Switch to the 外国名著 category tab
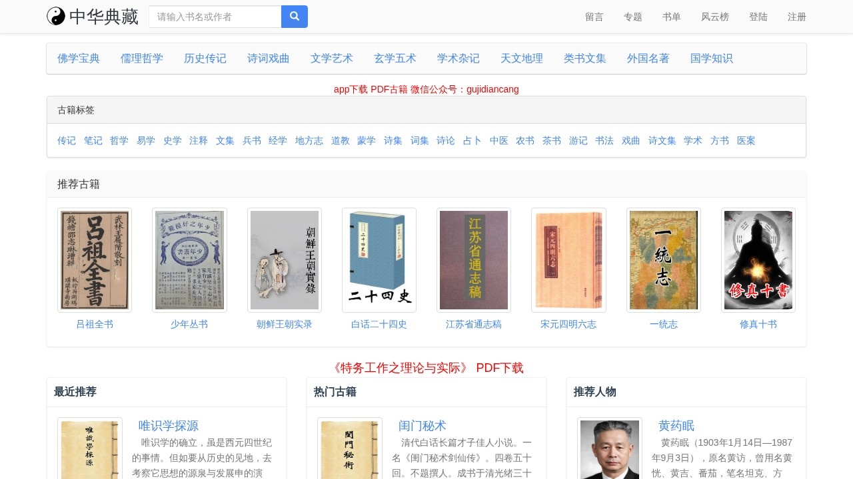The width and height of the screenshot is (853, 479). [x=648, y=59]
